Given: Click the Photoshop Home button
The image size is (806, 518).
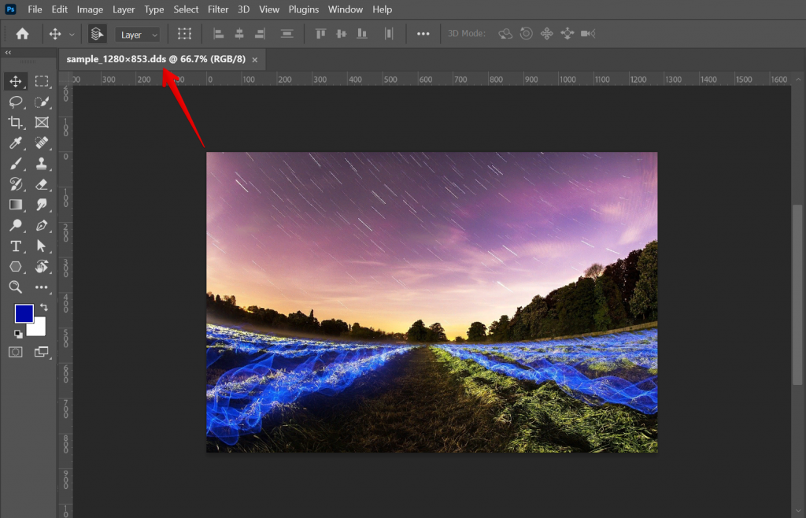Looking at the screenshot, I should [x=21, y=33].
